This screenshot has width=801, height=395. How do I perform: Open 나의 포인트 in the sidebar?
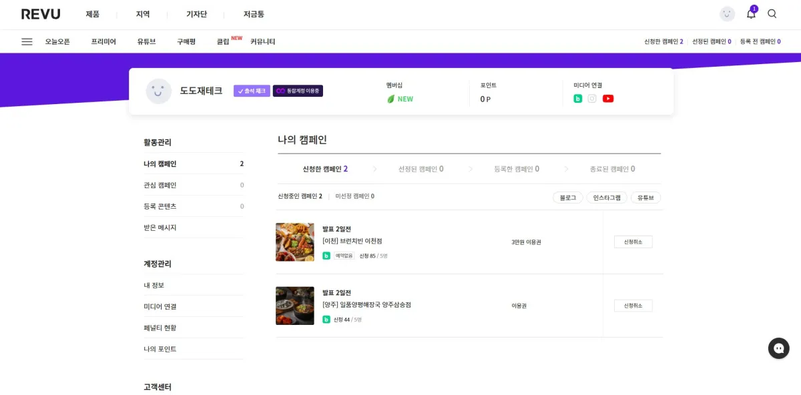click(x=158, y=348)
